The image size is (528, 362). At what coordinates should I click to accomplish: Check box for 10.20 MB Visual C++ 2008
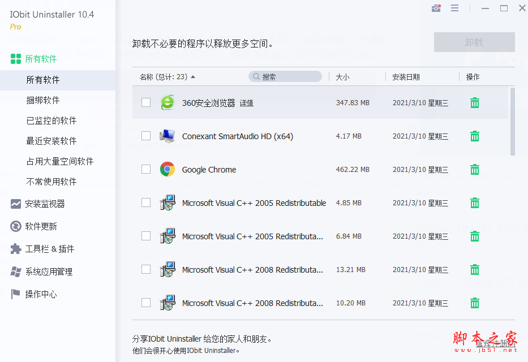click(x=146, y=303)
